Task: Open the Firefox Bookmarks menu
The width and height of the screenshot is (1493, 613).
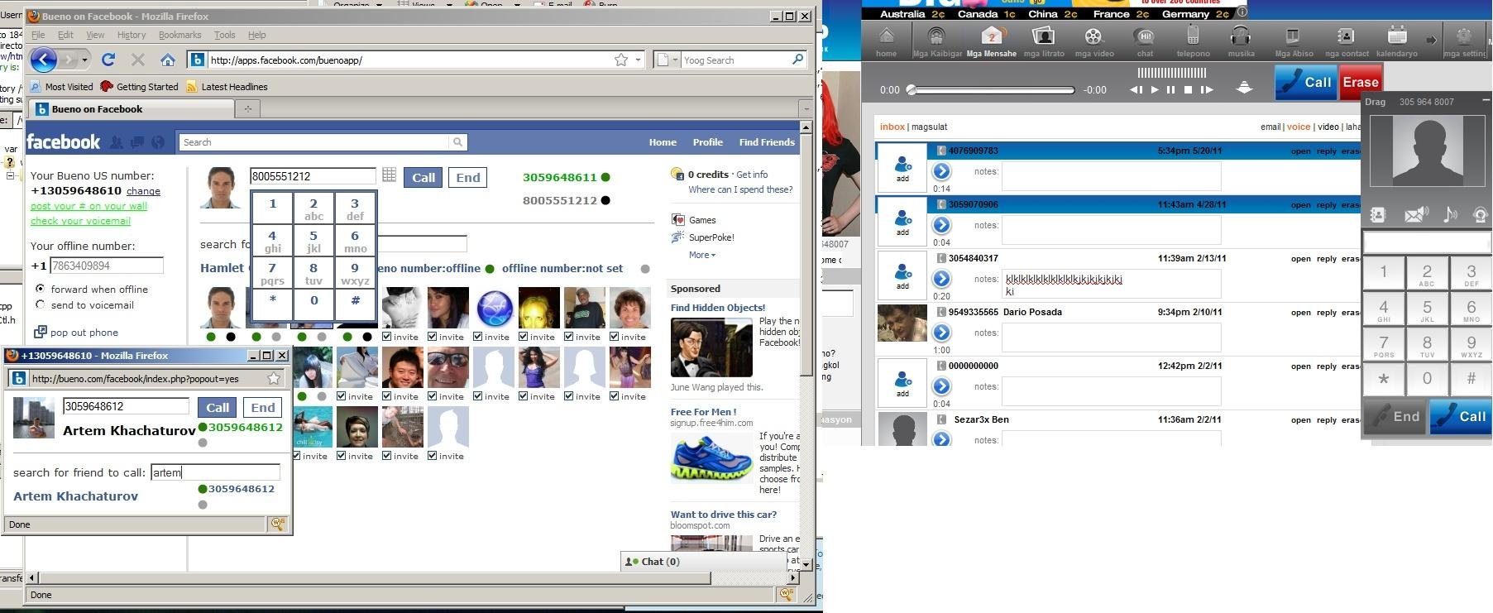Action: pos(179,35)
